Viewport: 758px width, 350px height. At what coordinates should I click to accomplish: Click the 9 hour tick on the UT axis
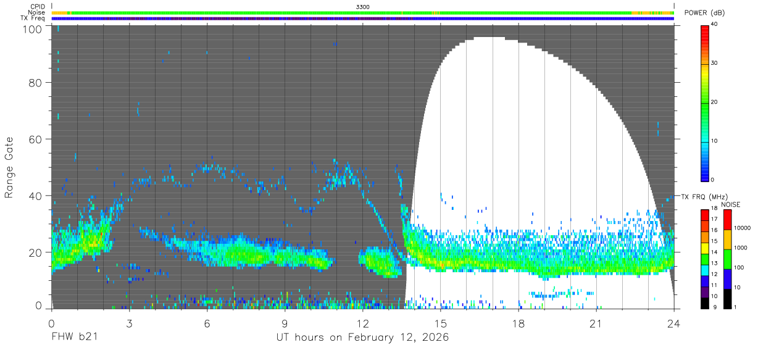click(x=285, y=323)
